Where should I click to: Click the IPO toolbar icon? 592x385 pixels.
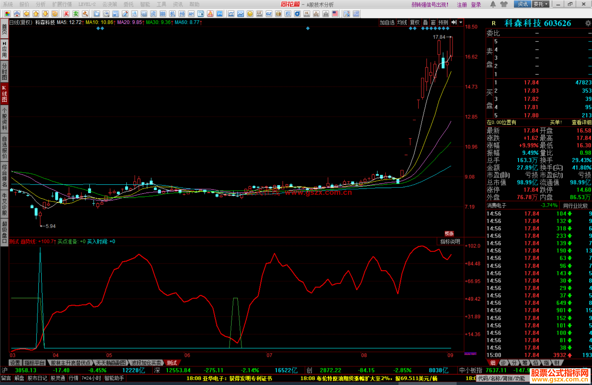coord(220,14)
